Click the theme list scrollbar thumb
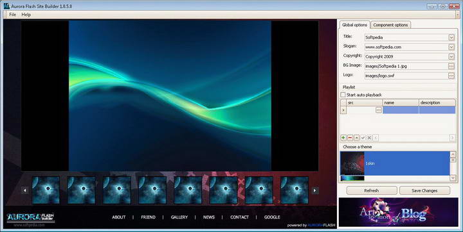The height and width of the screenshot is (232, 463). [453, 160]
